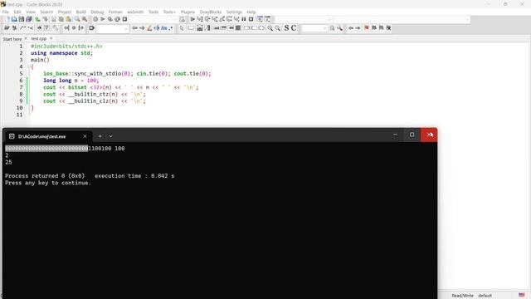Click Read/Write in status bar
The image size is (531, 299).
[462, 296]
